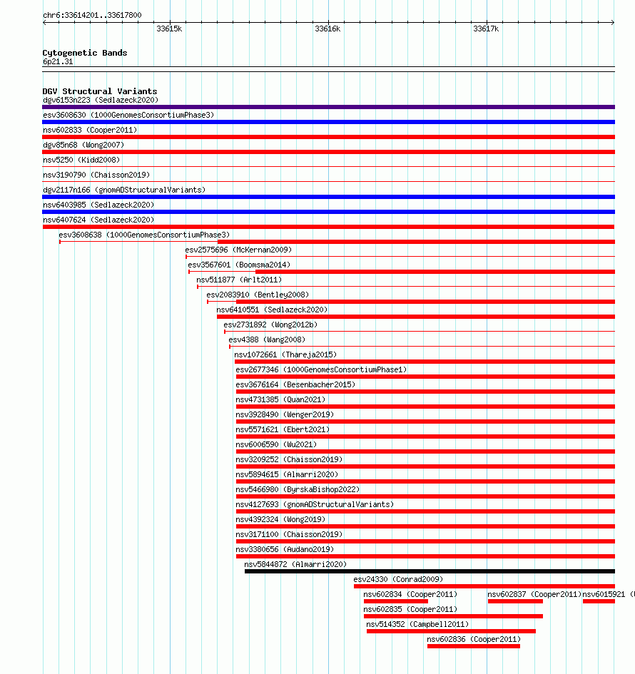Select the chr6:33614201..33617800 region label

pos(92,15)
